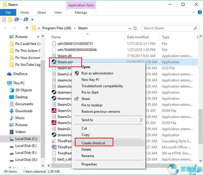This screenshot has height=175, width=203.
Task: Switch to the View ribbon tab
Action: [x=58, y=13]
